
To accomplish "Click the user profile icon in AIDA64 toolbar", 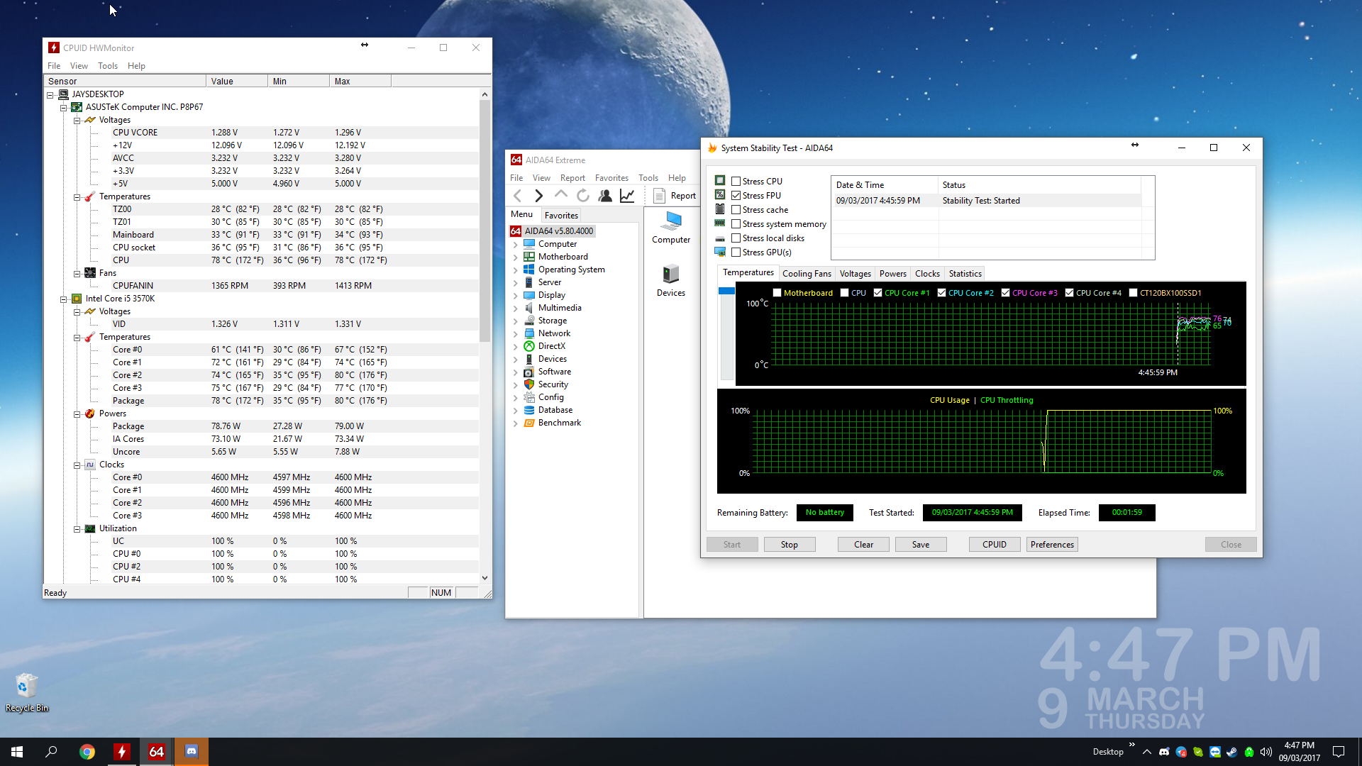I will point(604,196).
